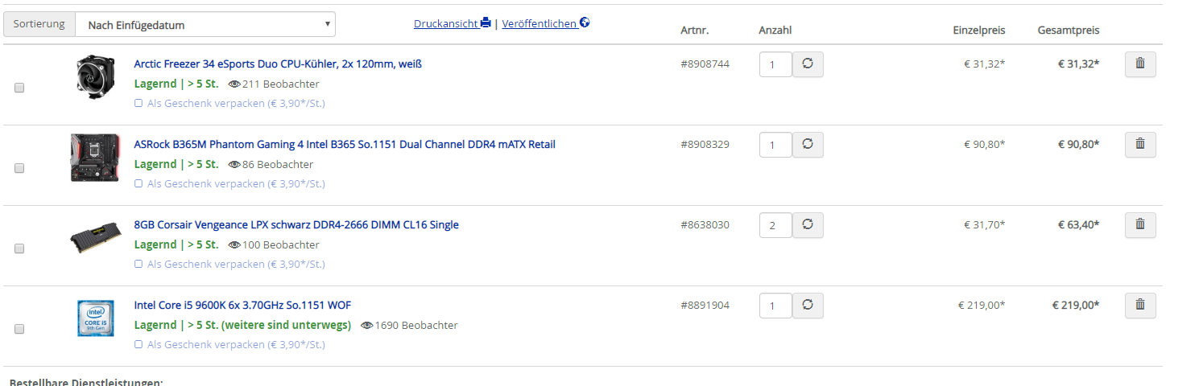Image resolution: width=1199 pixels, height=386 pixels.
Task: Open the Sortierung dropdown
Action: coord(205,25)
